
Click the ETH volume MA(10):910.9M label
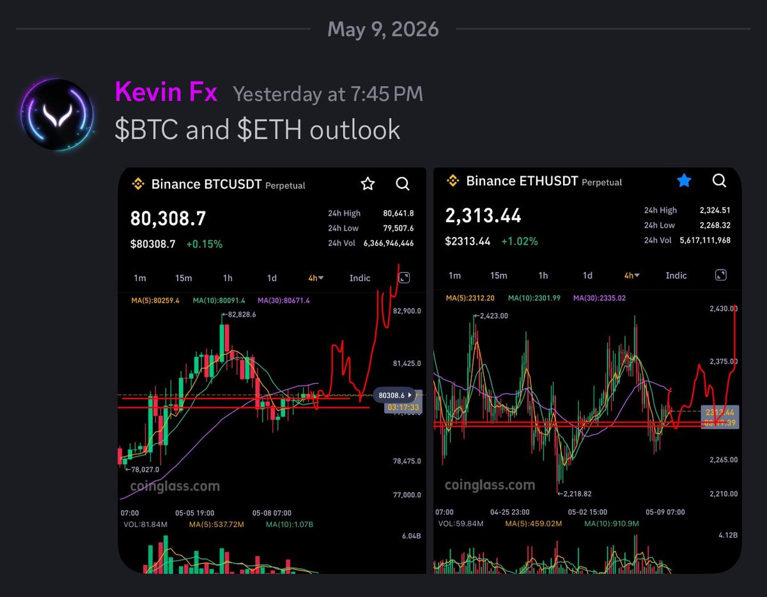pyautogui.click(x=612, y=524)
